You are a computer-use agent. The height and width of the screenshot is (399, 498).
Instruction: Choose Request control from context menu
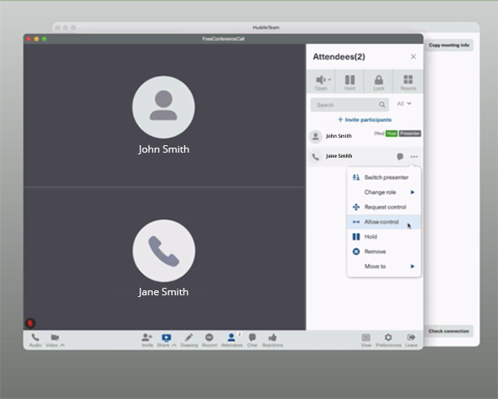(x=383, y=207)
